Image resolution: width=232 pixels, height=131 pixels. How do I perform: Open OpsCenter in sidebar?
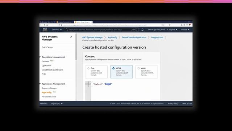tap(46, 65)
